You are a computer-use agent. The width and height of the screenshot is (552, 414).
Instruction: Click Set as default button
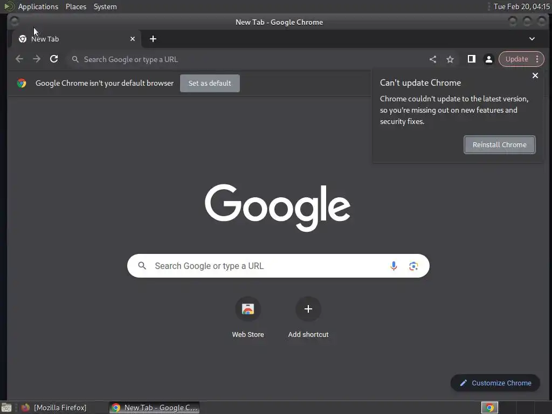coord(210,84)
